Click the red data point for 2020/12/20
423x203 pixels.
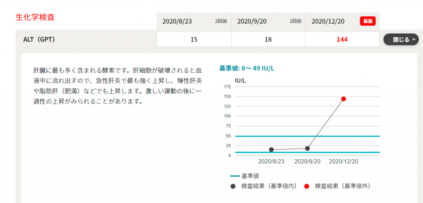[x=343, y=99]
